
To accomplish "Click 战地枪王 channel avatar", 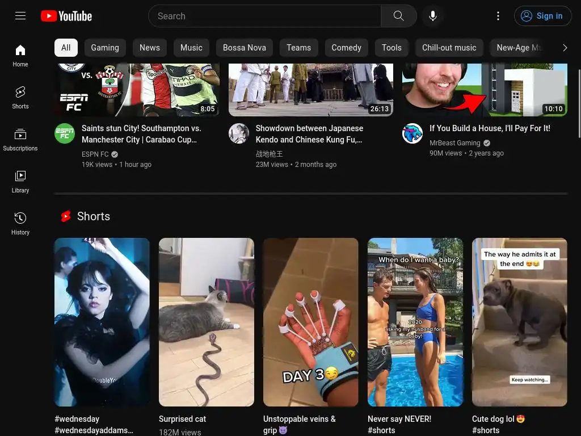I will 239,133.
